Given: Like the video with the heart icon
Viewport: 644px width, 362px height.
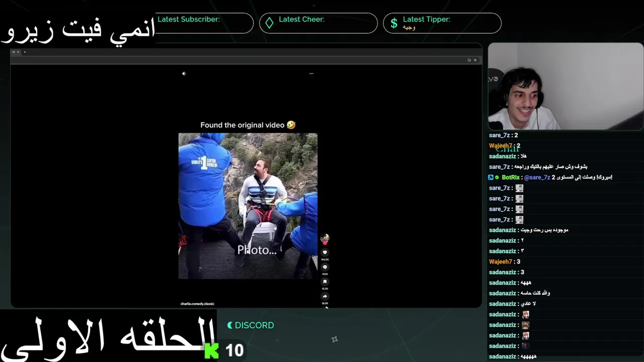Looking at the screenshot, I should pyautogui.click(x=325, y=252).
